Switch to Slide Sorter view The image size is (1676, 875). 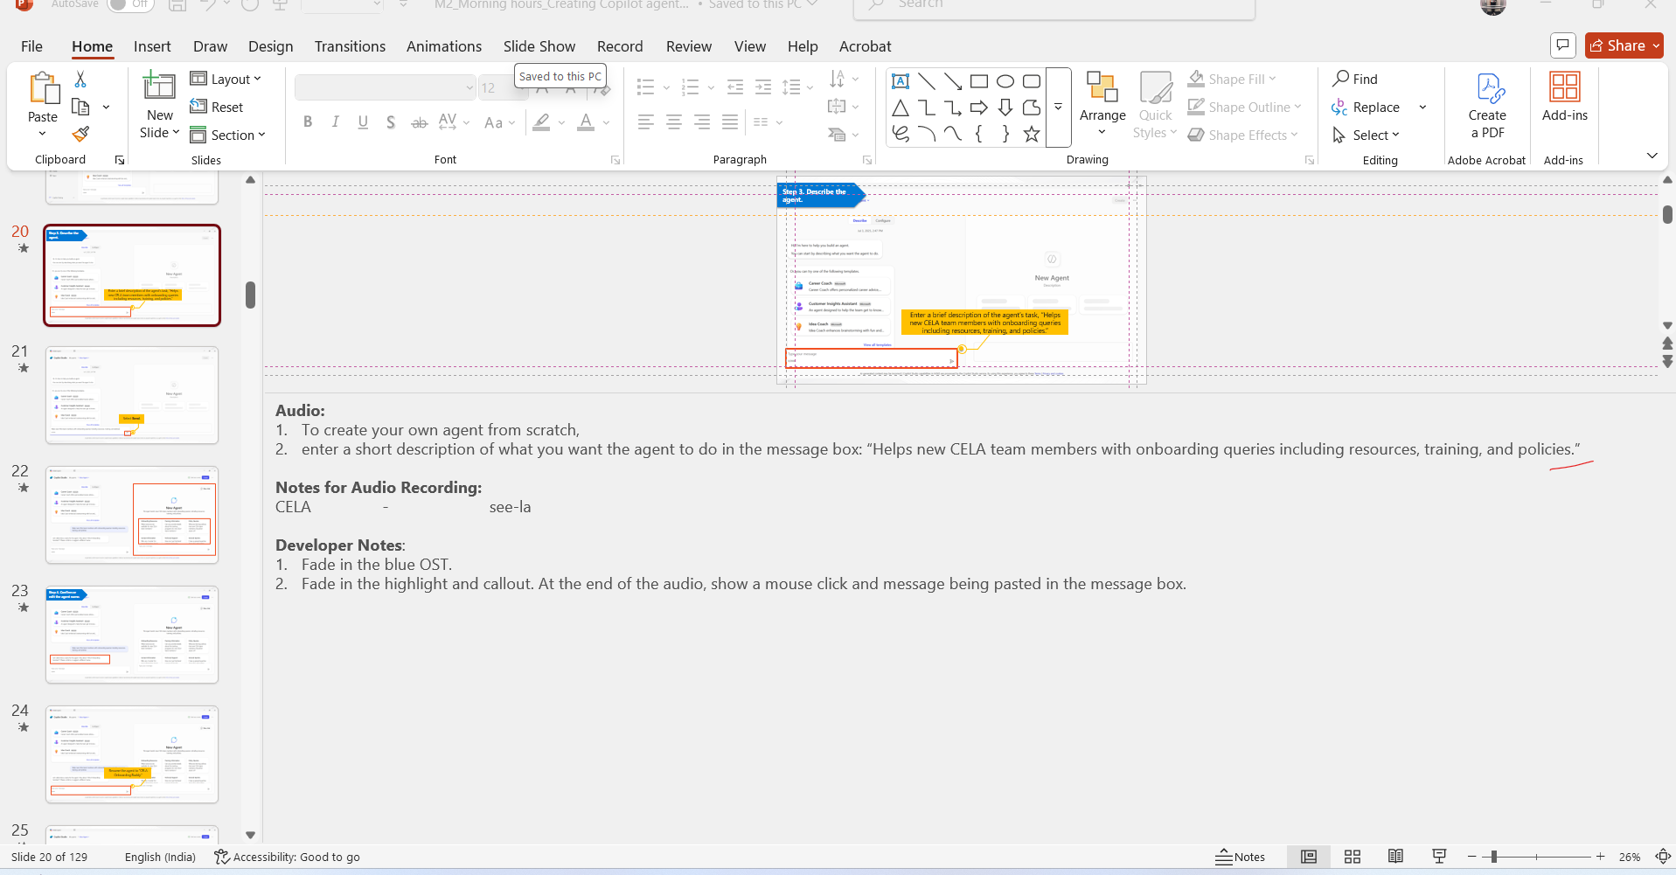coord(1353,857)
